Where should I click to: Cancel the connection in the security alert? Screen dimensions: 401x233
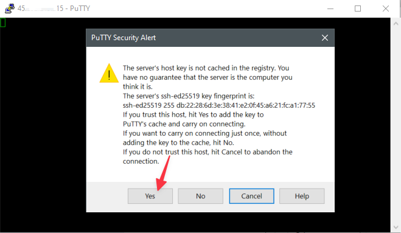pyautogui.click(x=252, y=196)
